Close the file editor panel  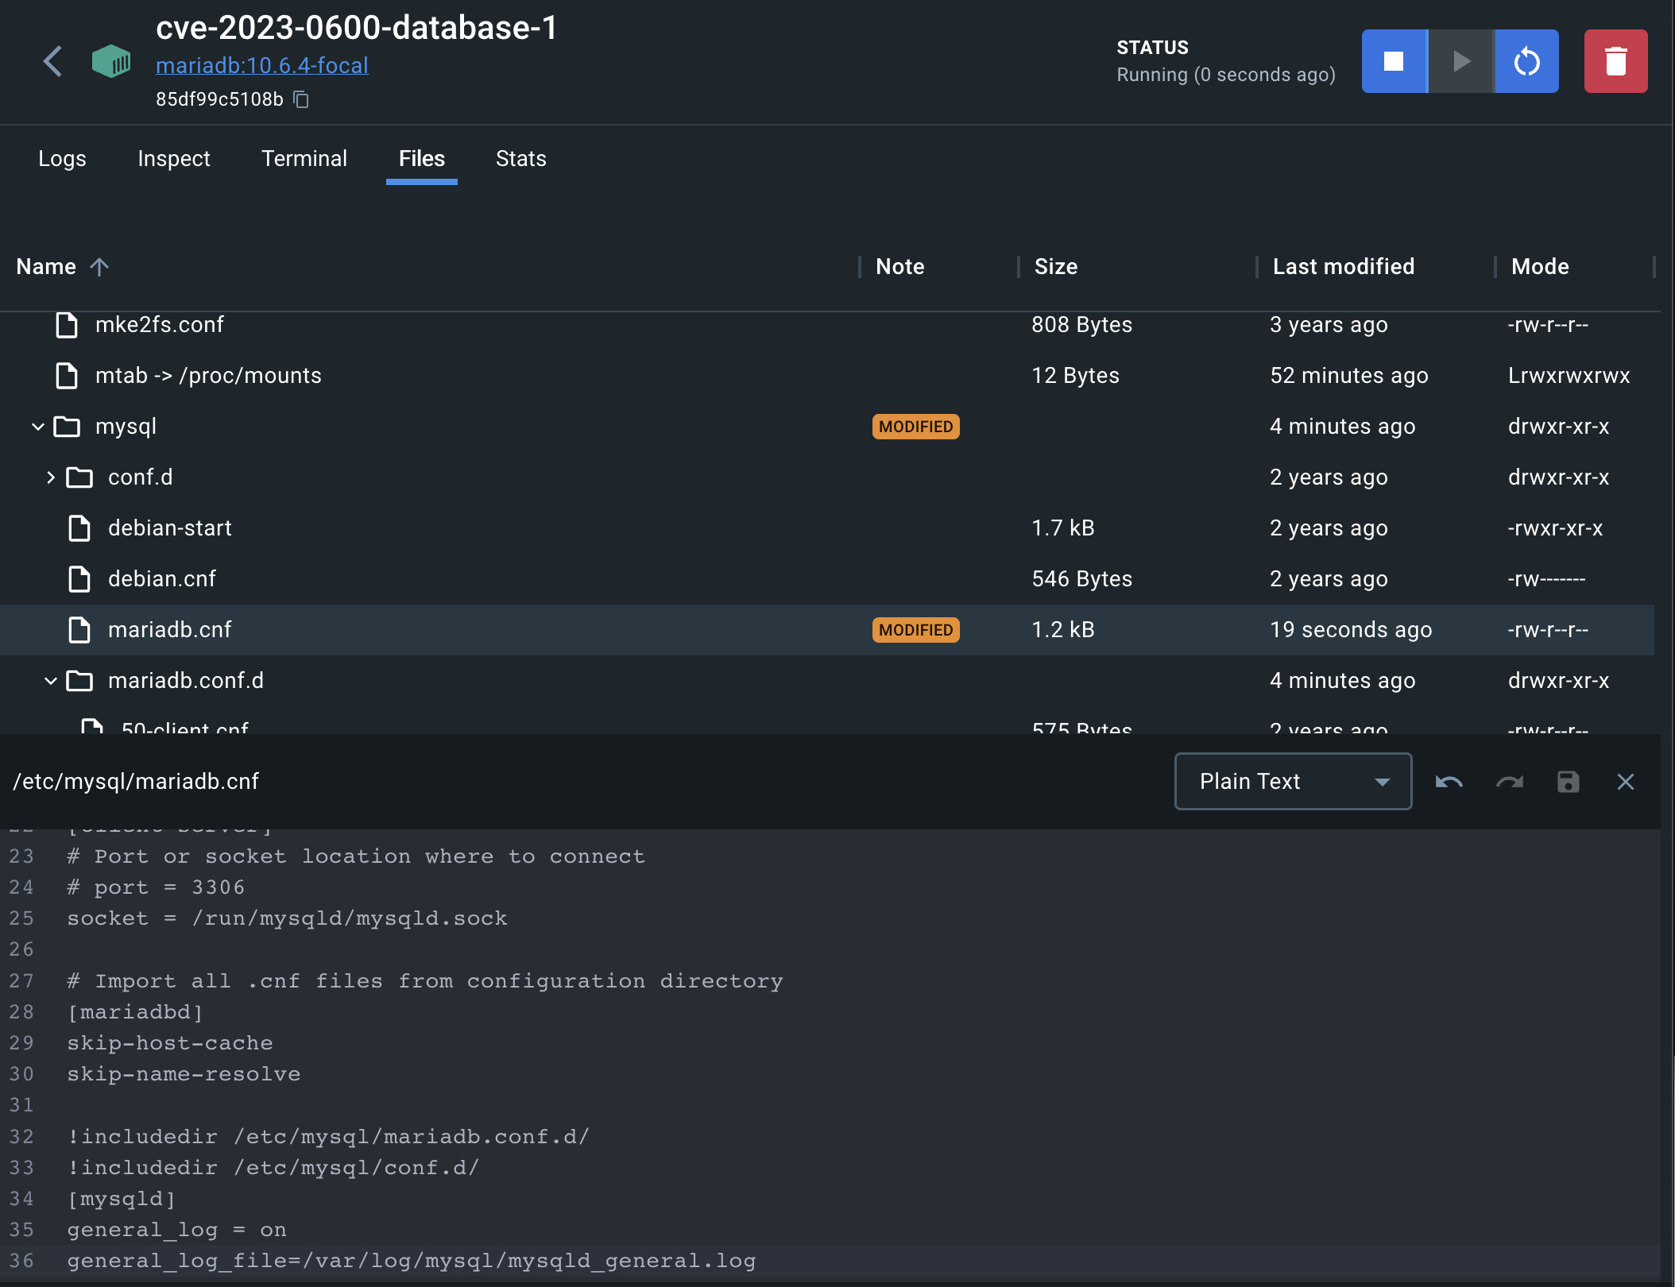coord(1626,782)
